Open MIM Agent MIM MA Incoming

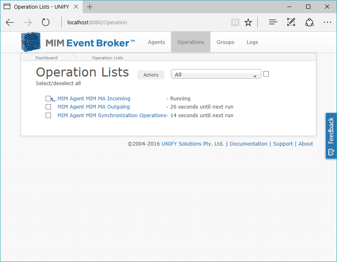point(94,99)
